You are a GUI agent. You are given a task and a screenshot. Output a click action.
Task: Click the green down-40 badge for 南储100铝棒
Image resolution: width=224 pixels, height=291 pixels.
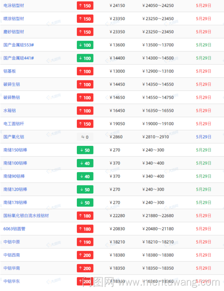pyautogui.click(x=85, y=163)
